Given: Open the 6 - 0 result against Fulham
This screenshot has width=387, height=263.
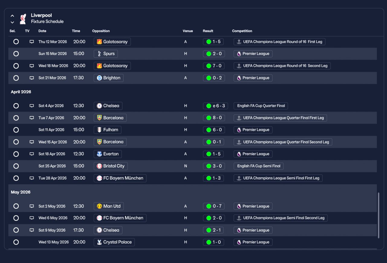Looking at the screenshot, I should [214, 130].
